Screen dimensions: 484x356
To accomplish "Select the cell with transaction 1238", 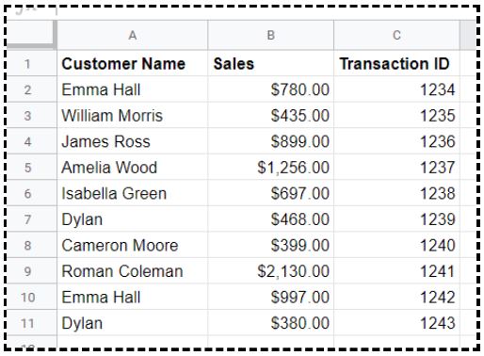I will click(x=396, y=193).
